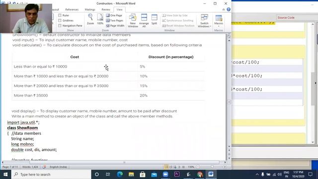Expand Switch Windows dropdown
Image resolution: width=318 pixels, height=179 pixels.
coord(204,21)
